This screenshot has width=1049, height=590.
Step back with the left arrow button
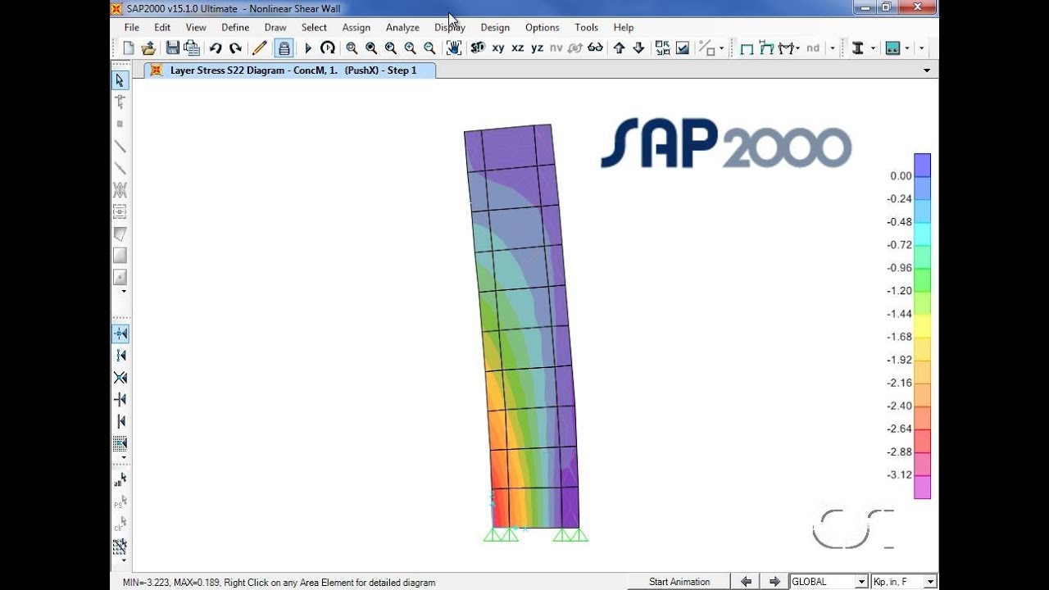pyautogui.click(x=746, y=582)
